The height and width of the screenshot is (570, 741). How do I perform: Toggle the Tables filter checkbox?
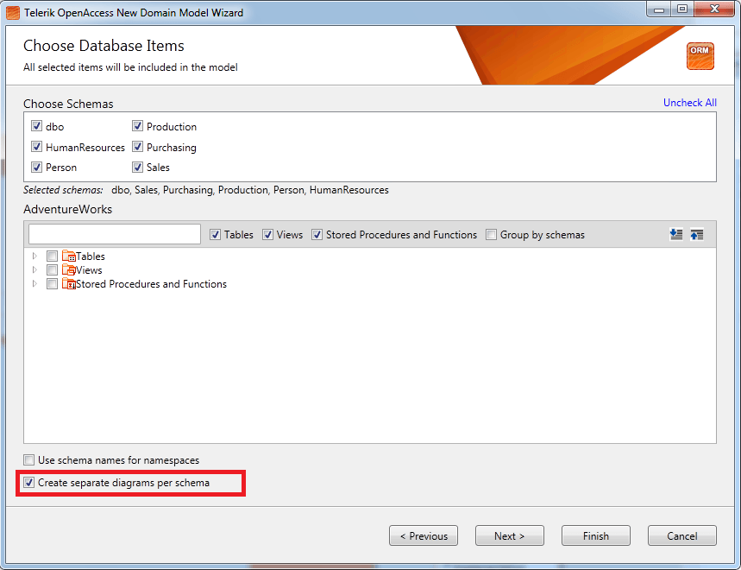tap(215, 235)
